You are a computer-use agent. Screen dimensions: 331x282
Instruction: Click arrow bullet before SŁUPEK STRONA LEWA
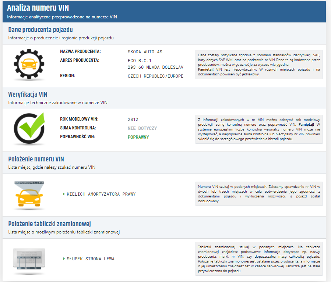(x=64, y=259)
